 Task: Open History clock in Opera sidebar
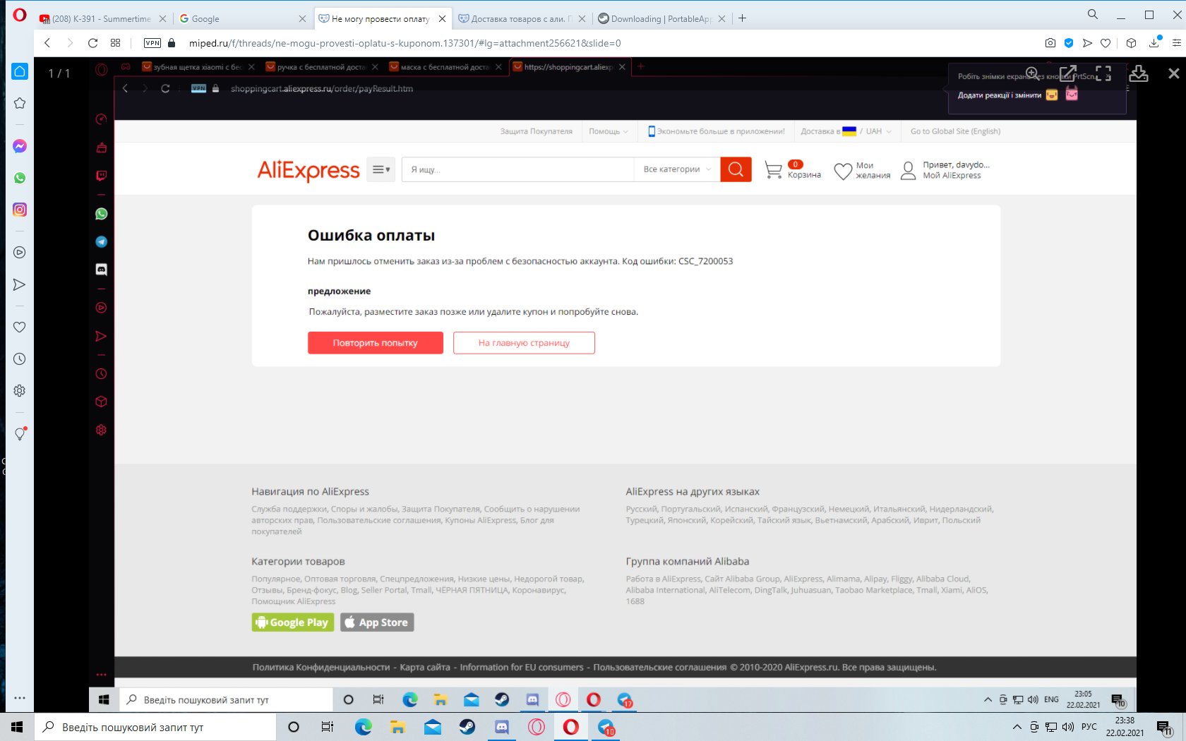[x=20, y=359]
